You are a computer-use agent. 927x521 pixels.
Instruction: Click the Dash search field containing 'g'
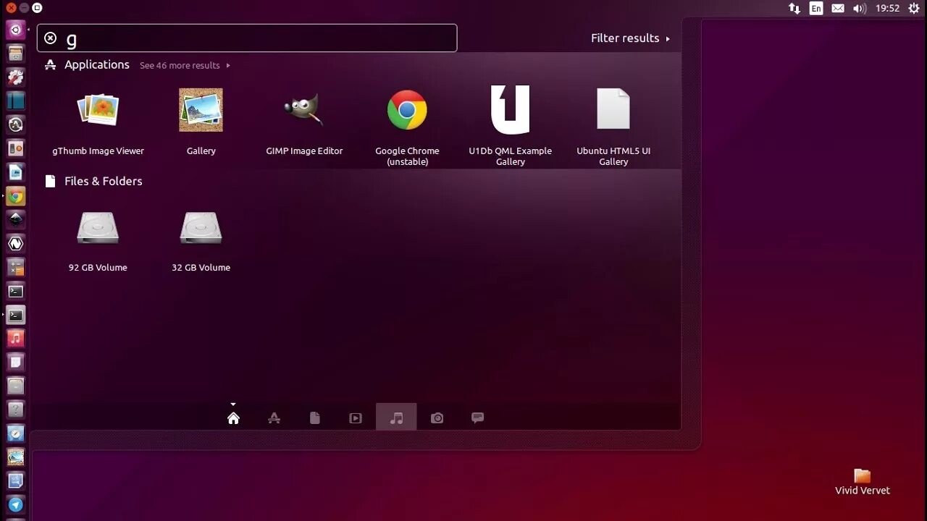(247, 38)
